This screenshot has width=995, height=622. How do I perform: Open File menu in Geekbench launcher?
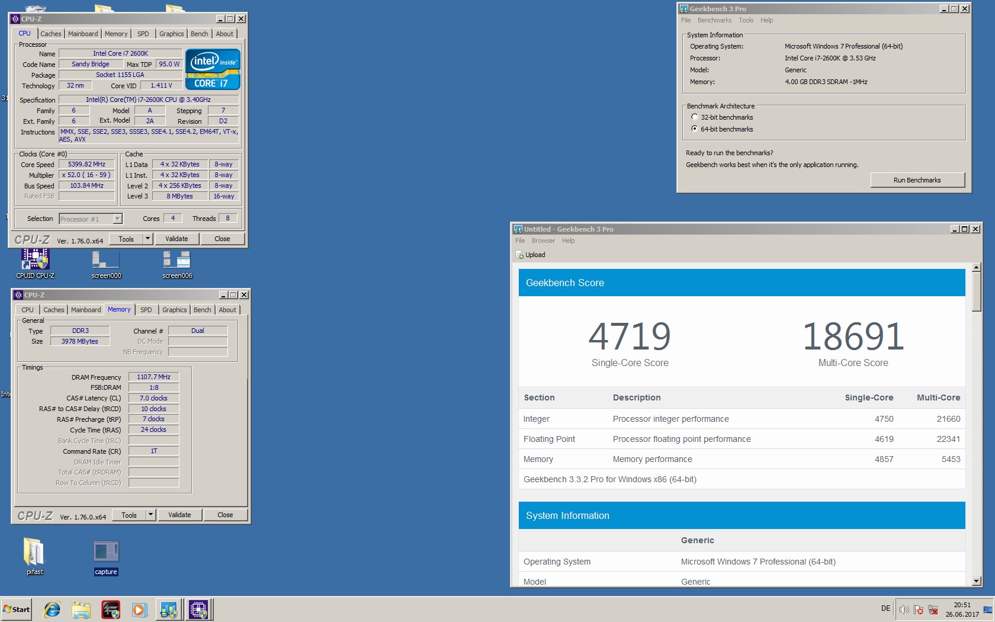[x=686, y=20]
